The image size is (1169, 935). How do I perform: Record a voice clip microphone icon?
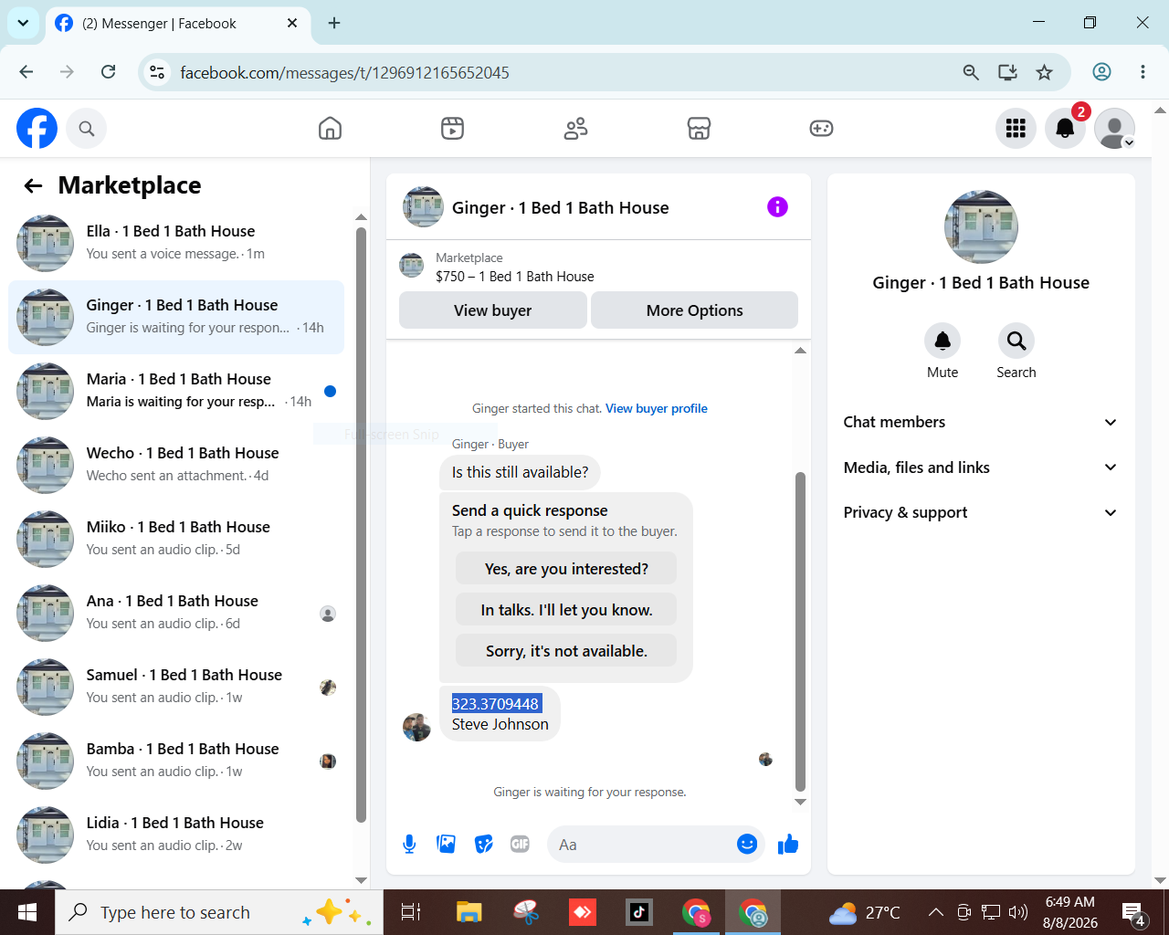click(409, 845)
